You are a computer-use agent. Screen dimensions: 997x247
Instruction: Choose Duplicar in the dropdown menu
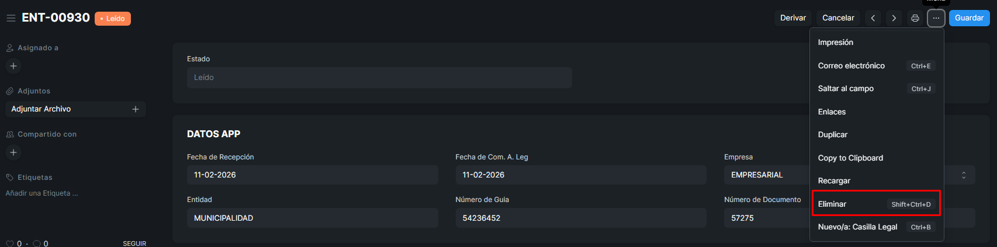(x=833, y=135)
